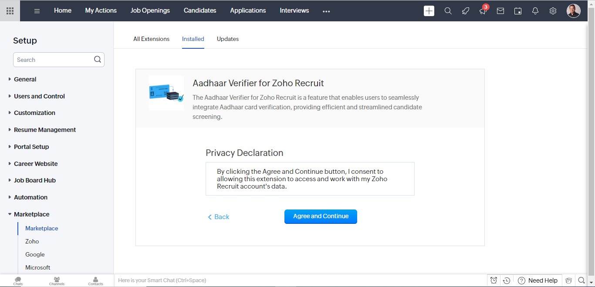Open more modules ellipsis in top nav
Screen dimensions: 595x287
click(x=326, y=12)
